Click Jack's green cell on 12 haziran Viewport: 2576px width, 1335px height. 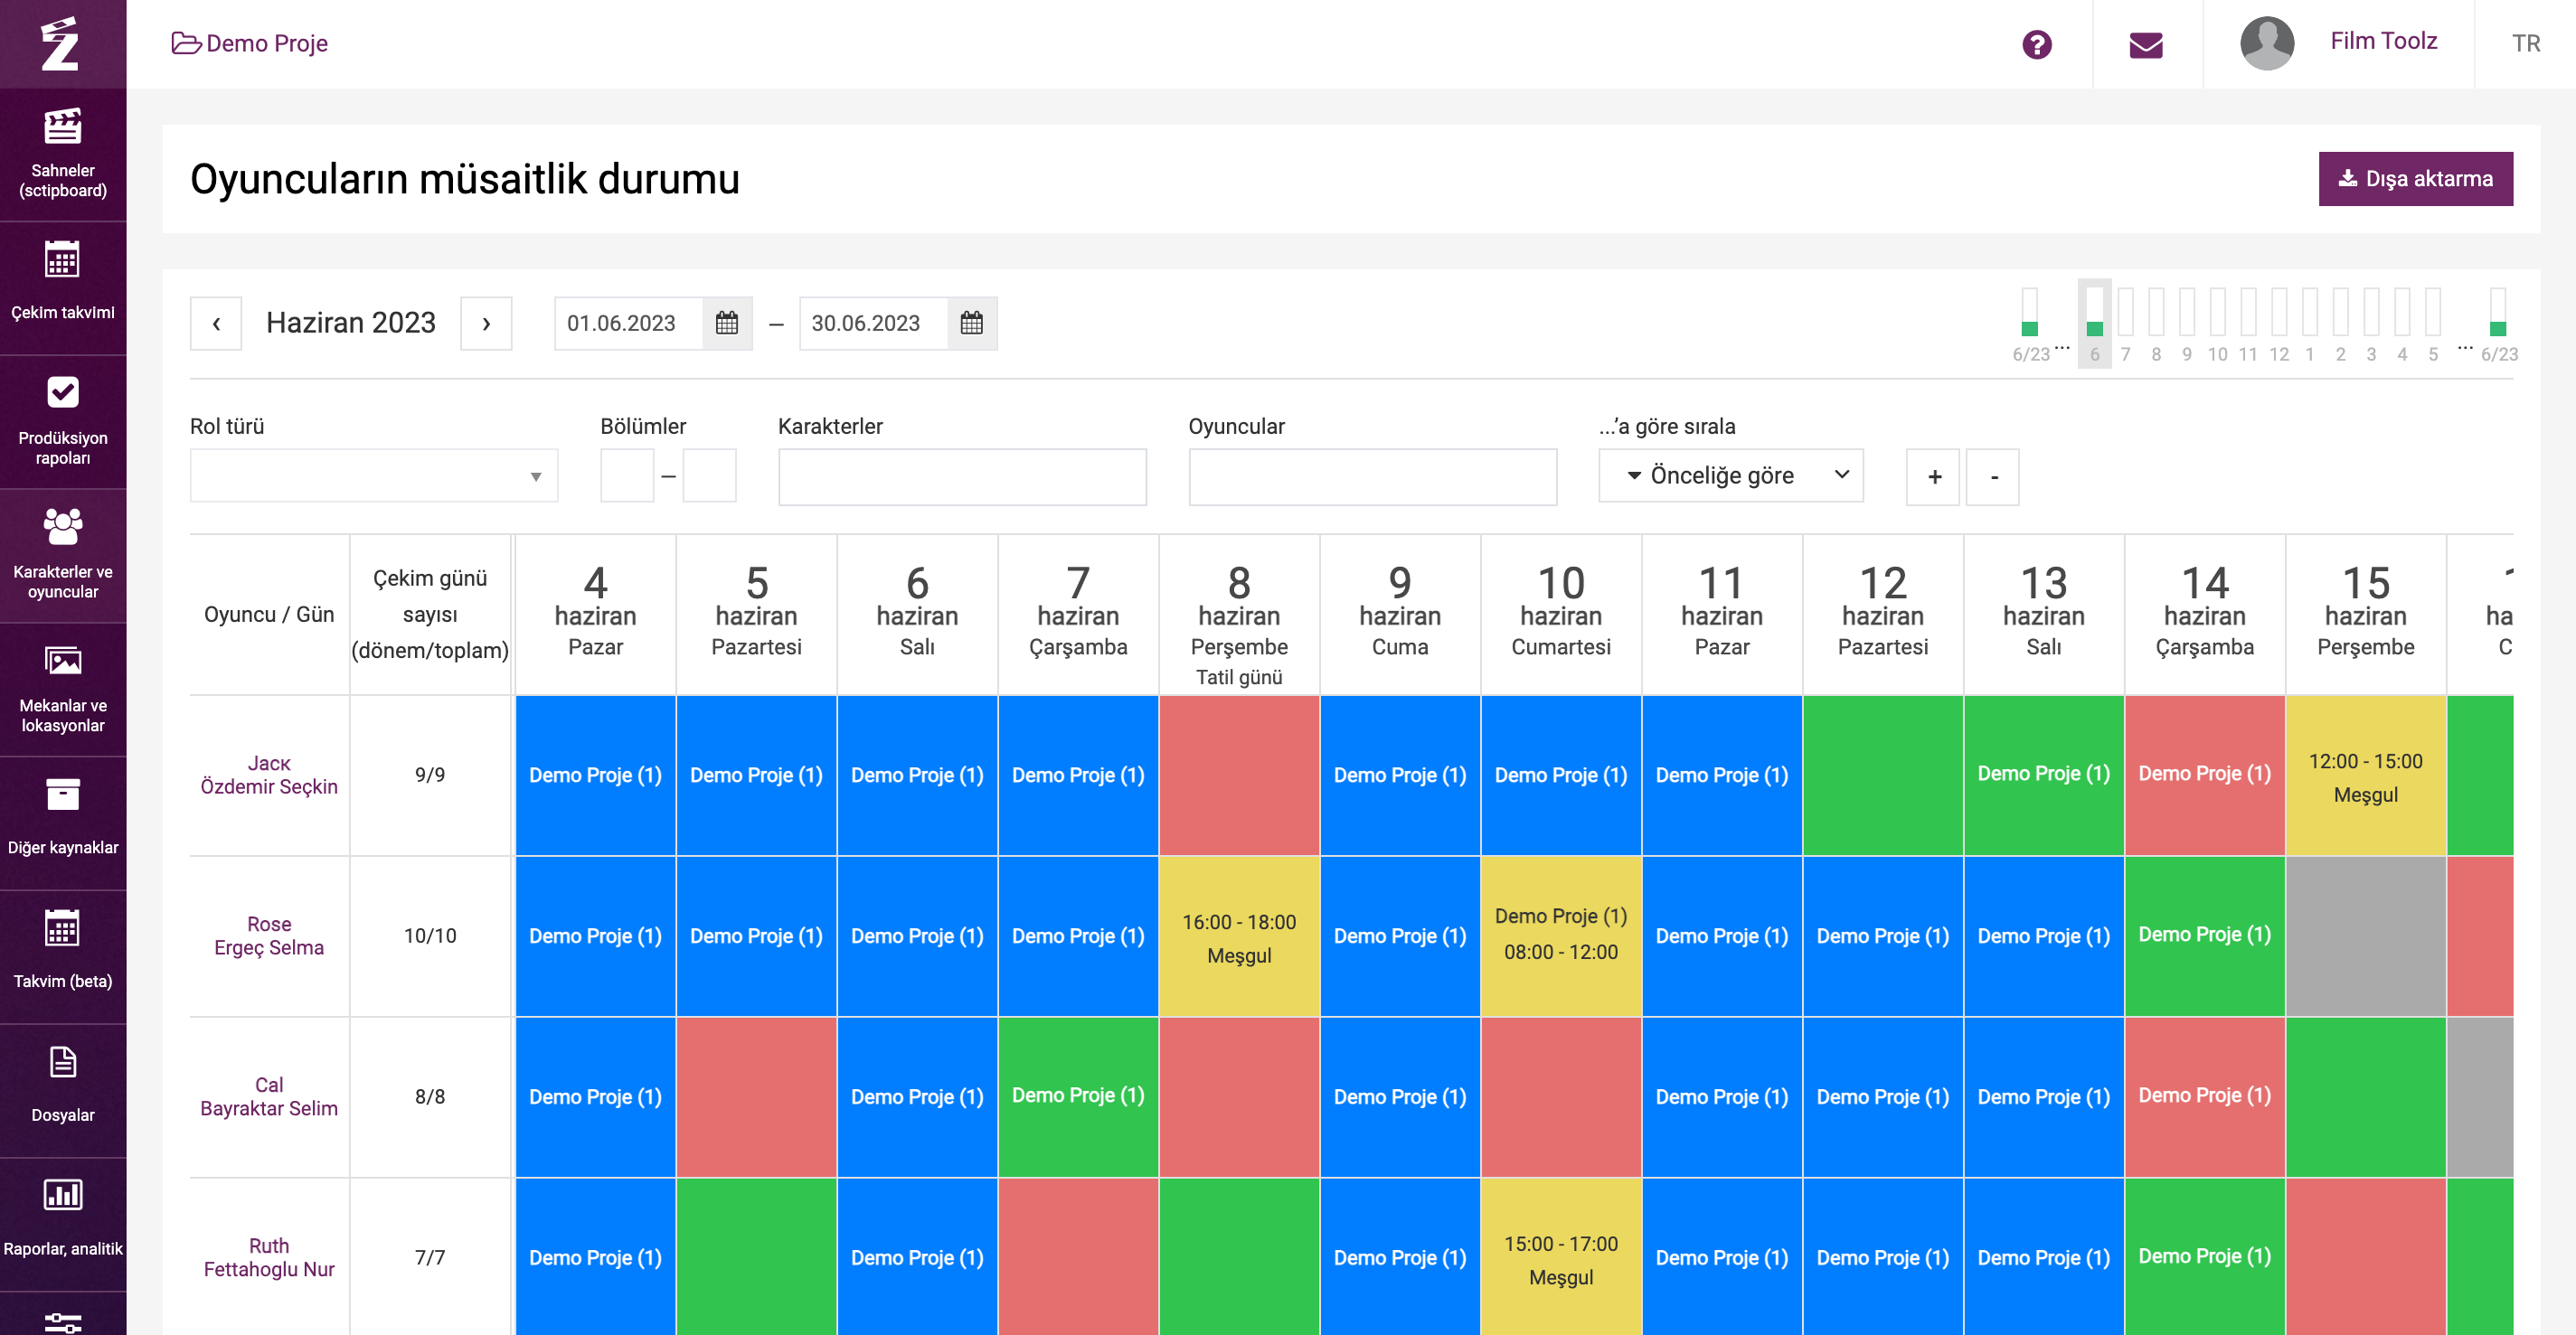click(x=1882, y=775)
